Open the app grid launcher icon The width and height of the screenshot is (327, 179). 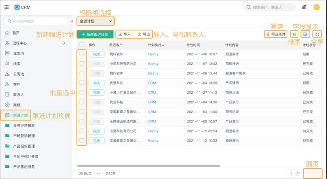[x=7, y=7]
